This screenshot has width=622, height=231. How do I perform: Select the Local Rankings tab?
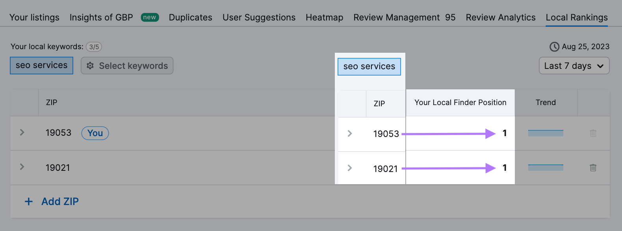coord(576,17)
